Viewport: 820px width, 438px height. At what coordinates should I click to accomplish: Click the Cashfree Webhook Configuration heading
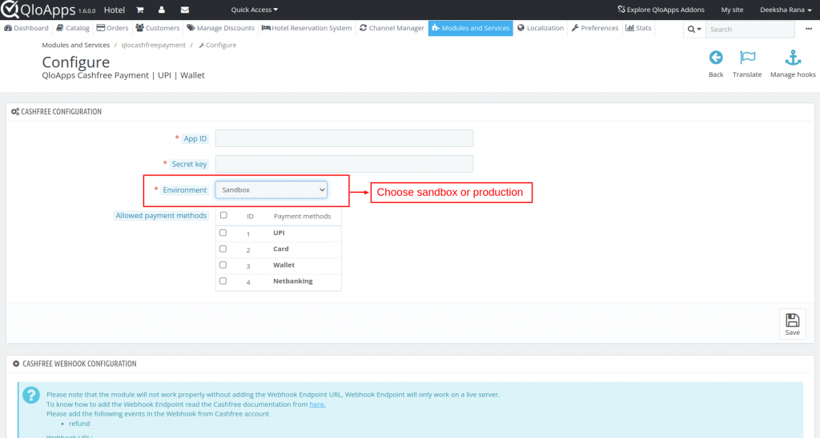point(79,364)
